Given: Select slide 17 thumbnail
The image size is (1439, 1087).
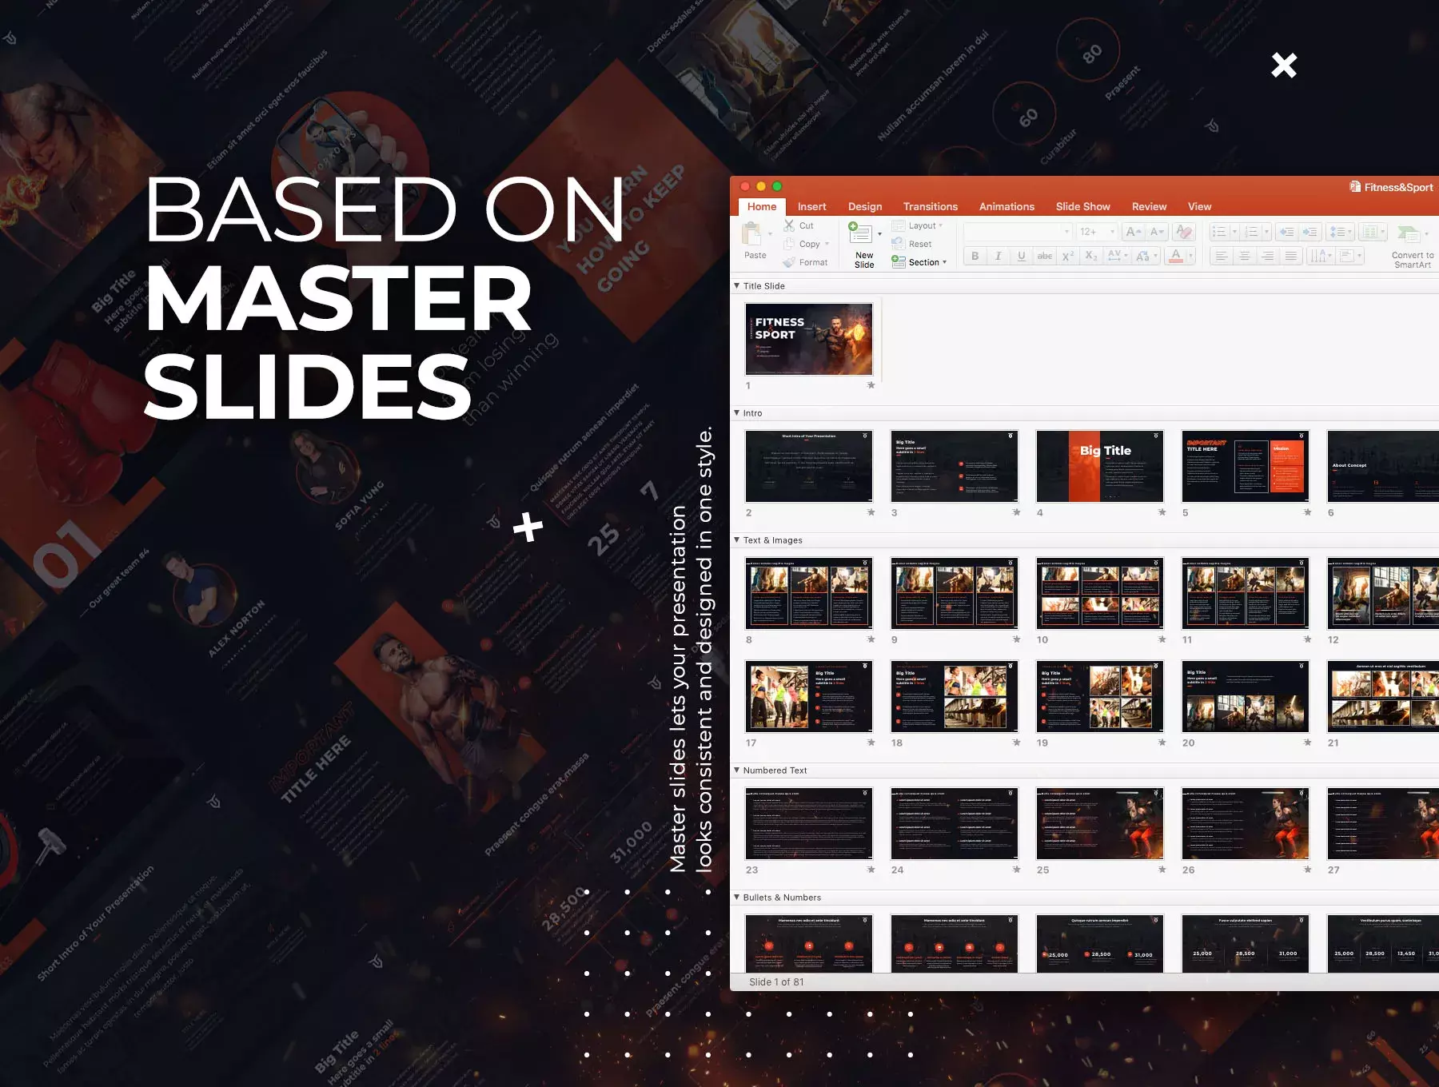Looking at the screenshot, I should coord(809,696).
